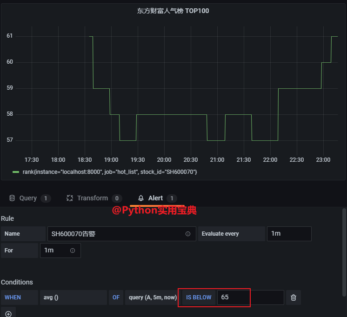
Task: Click the database icon on Query tab
Action: pyautogui.click(x=12, y=198)
